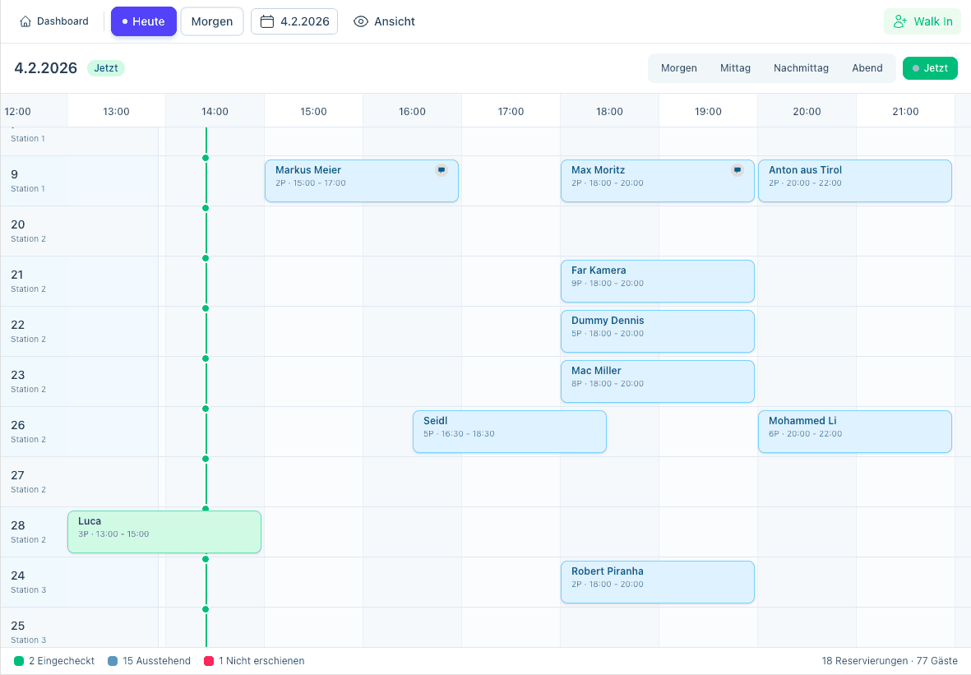Click blue Ausstehend status indicator

click(x=113, y=661)
